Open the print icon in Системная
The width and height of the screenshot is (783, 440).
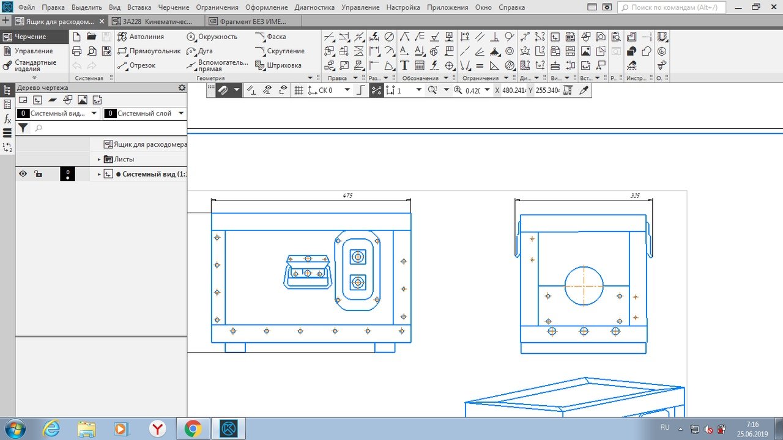pos(76,51)
